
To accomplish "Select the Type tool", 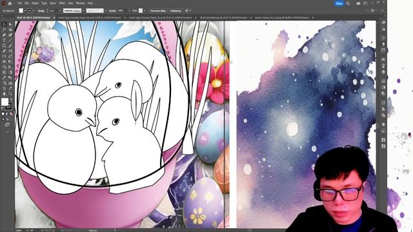I will tap(5, 40).
